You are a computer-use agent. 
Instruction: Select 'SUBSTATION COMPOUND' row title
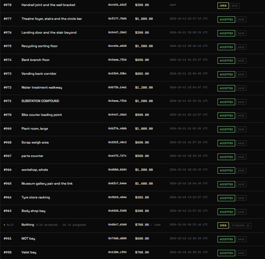tap(40, 101)
